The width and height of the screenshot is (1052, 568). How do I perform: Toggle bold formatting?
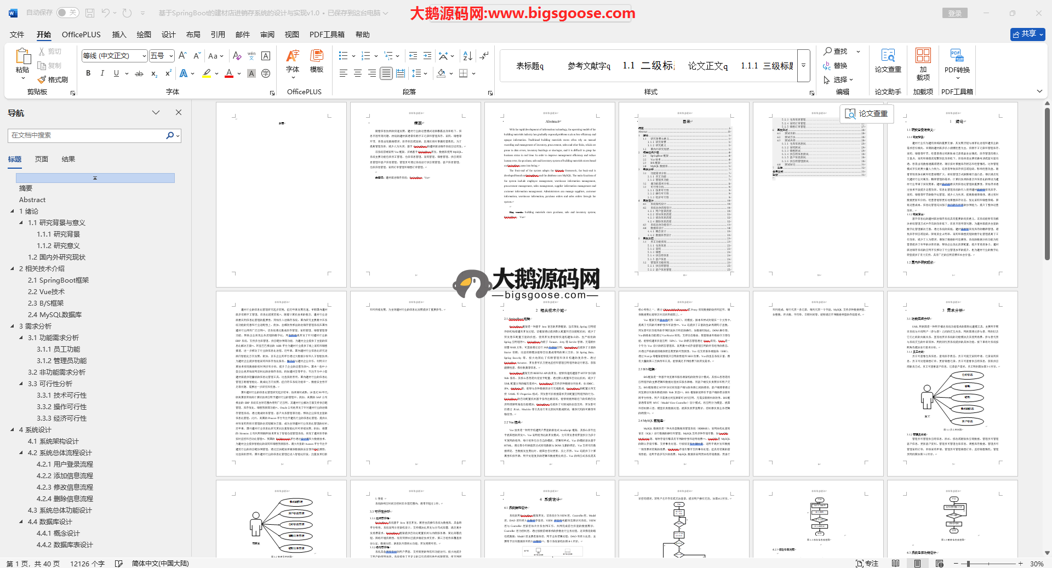pos(88,73)
